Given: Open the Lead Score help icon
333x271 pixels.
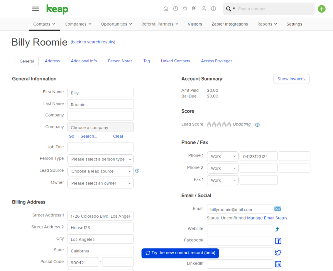Looking at the screenshot, I should click(x=258, y=125).
